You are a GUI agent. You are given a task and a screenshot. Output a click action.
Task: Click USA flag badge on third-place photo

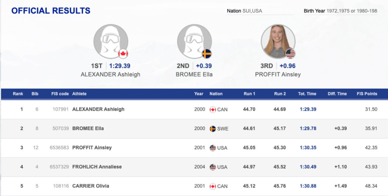pos(290,54)
